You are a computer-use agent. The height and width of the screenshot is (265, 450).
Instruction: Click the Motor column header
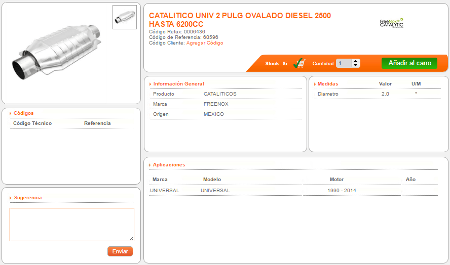(336, 180)
